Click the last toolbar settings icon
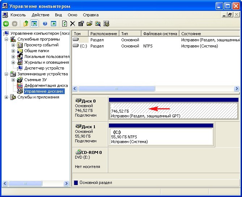Image resolution: width=242 pixels, height=197 pixels. pyautogui.click(x=106, y=24)
